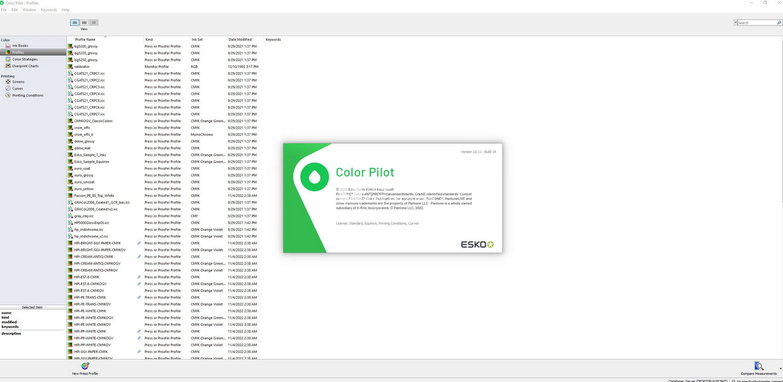Click pencil icon beside HPI-PP-WHITE-CMYK
This screenshot has width=783, height=382.
coord(139,332)
